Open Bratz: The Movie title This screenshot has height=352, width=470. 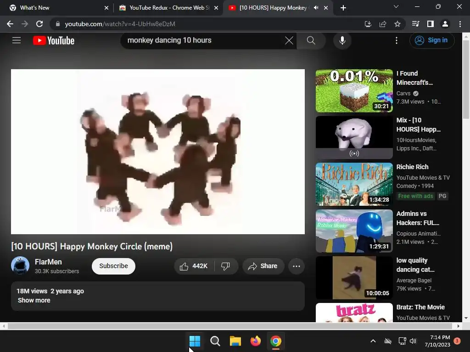(420, 307)
